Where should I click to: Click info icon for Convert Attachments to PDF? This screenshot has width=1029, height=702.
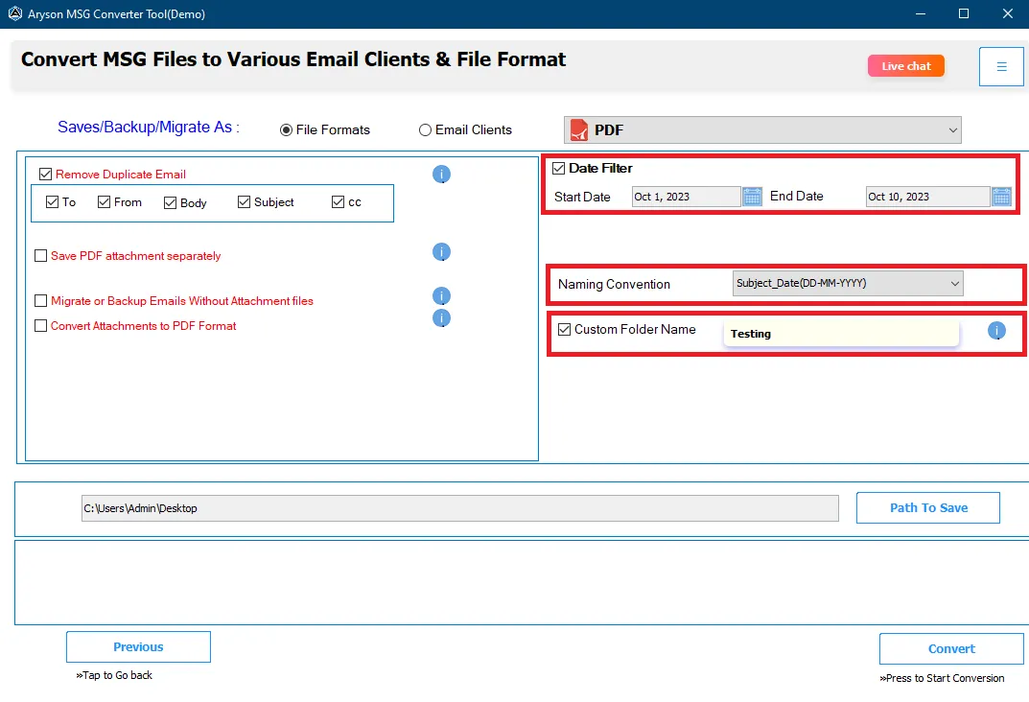(x=442, y=318)
